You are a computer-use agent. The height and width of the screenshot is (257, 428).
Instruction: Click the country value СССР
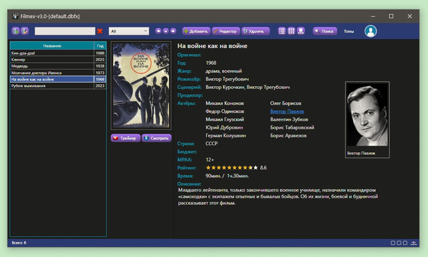click(x=211, y=144)
